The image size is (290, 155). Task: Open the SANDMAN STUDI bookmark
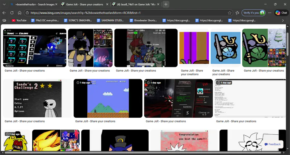(x=111, y=21)
